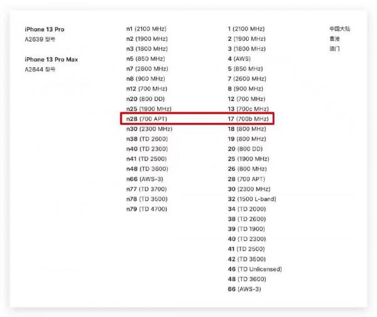Click the n30 (2300 MHz) entry

150,129
